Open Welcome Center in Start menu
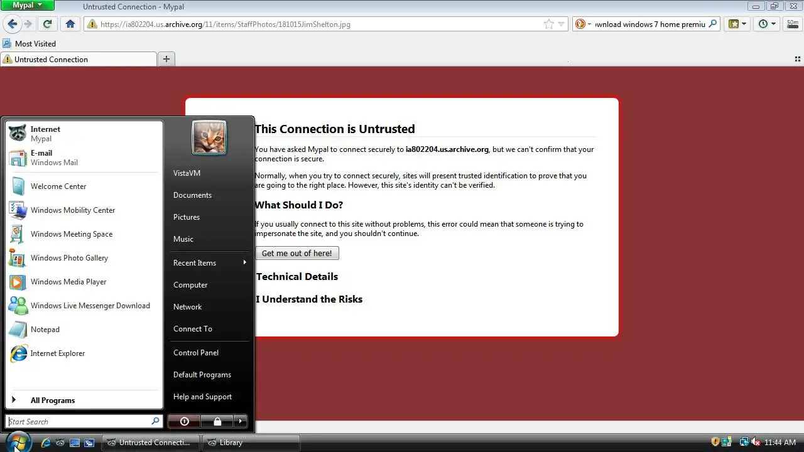 84,186
